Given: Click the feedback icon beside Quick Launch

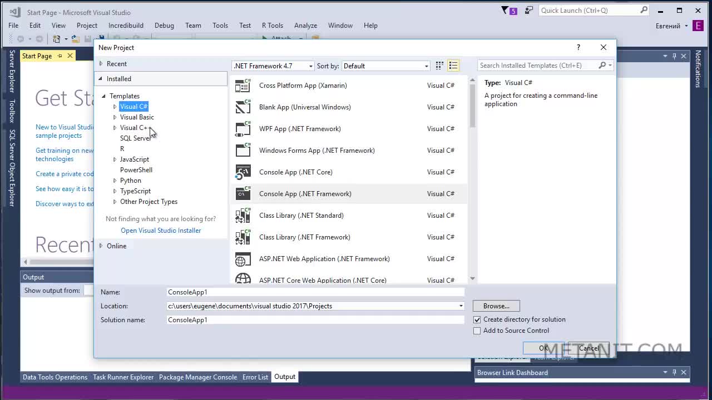Looking at the screenshot, I should click(528, 10).
